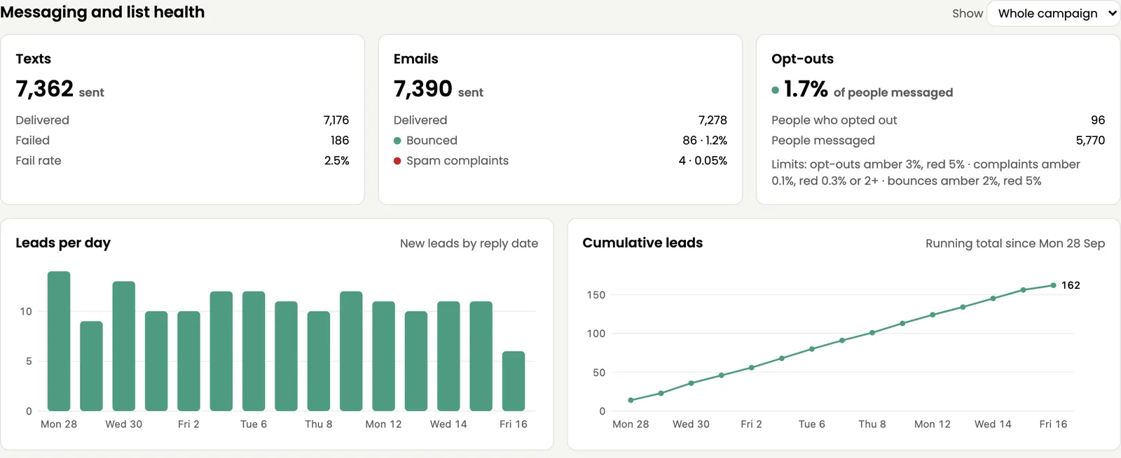This screenshot has width=1121, height=458.
Task: Click the green dot beside Bounced
Action: coord(397,141)
